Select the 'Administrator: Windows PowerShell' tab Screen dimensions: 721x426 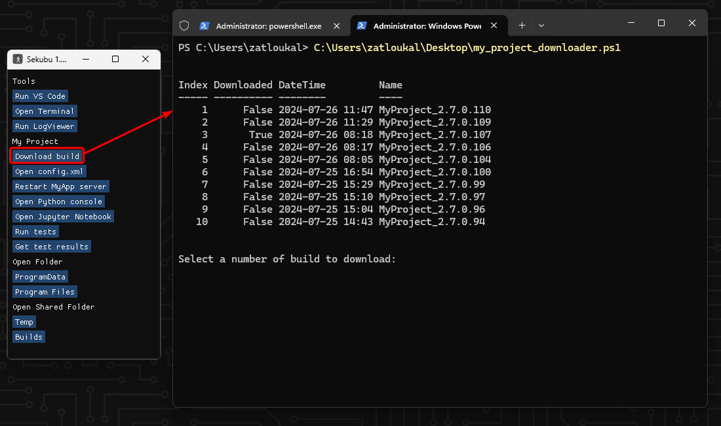click(426, 26)
